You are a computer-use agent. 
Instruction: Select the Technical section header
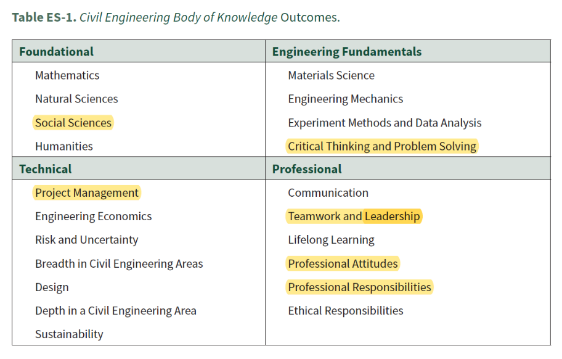coord(139,168)
